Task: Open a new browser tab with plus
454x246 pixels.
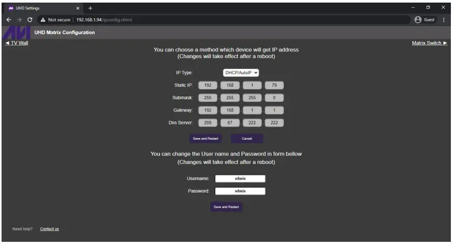Action: tap(90, 8)
